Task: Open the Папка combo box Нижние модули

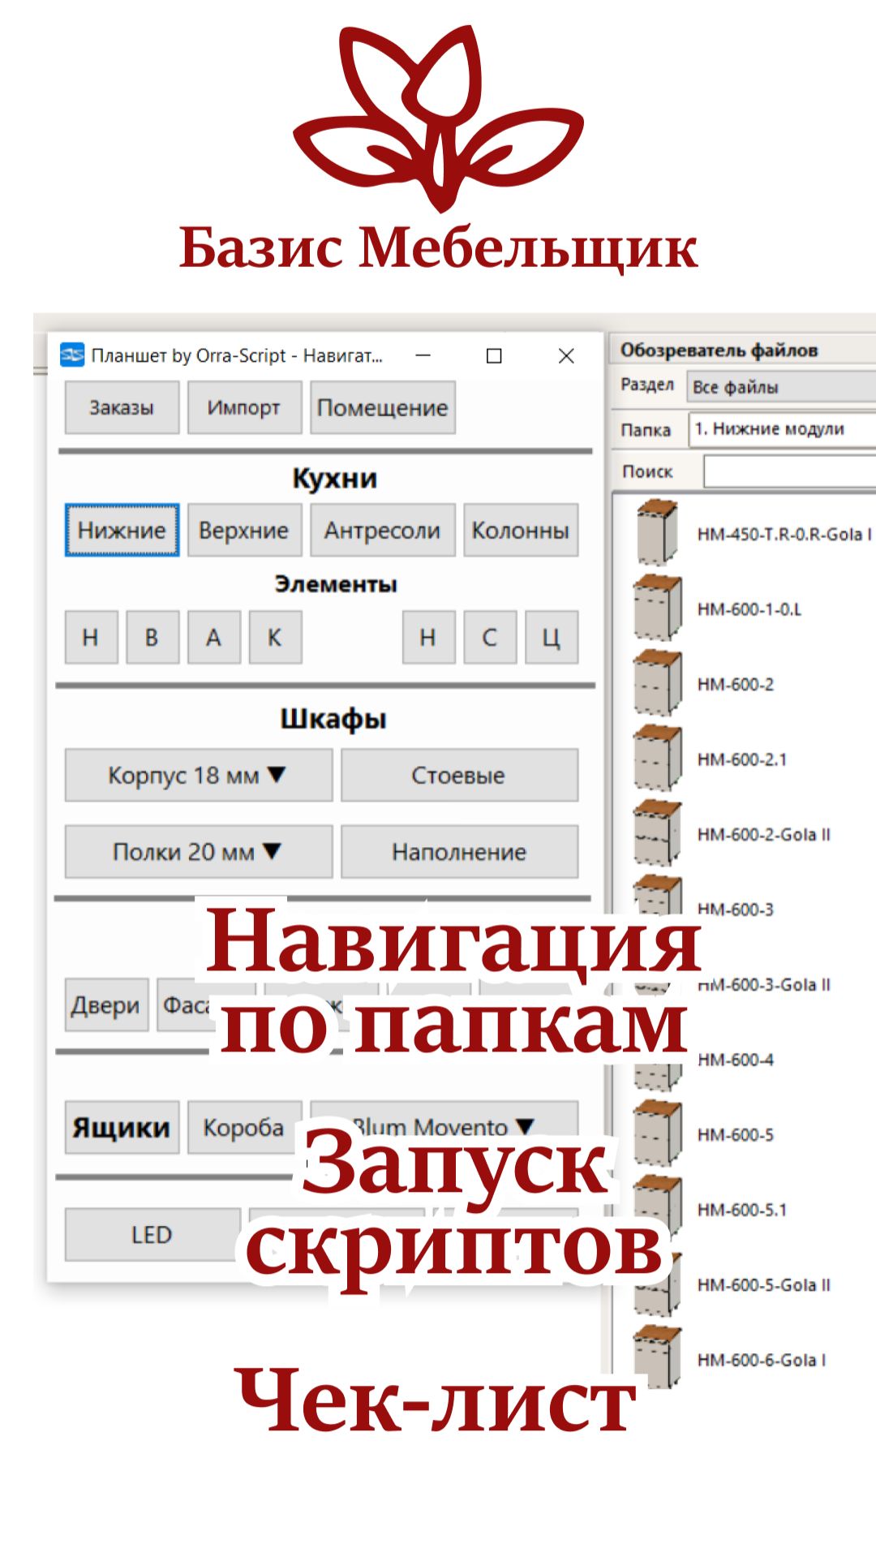Action: click(781, 428)
